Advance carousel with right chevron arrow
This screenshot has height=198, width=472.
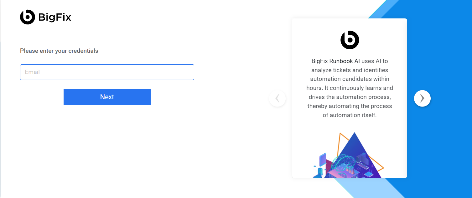[x=422, y=98]
